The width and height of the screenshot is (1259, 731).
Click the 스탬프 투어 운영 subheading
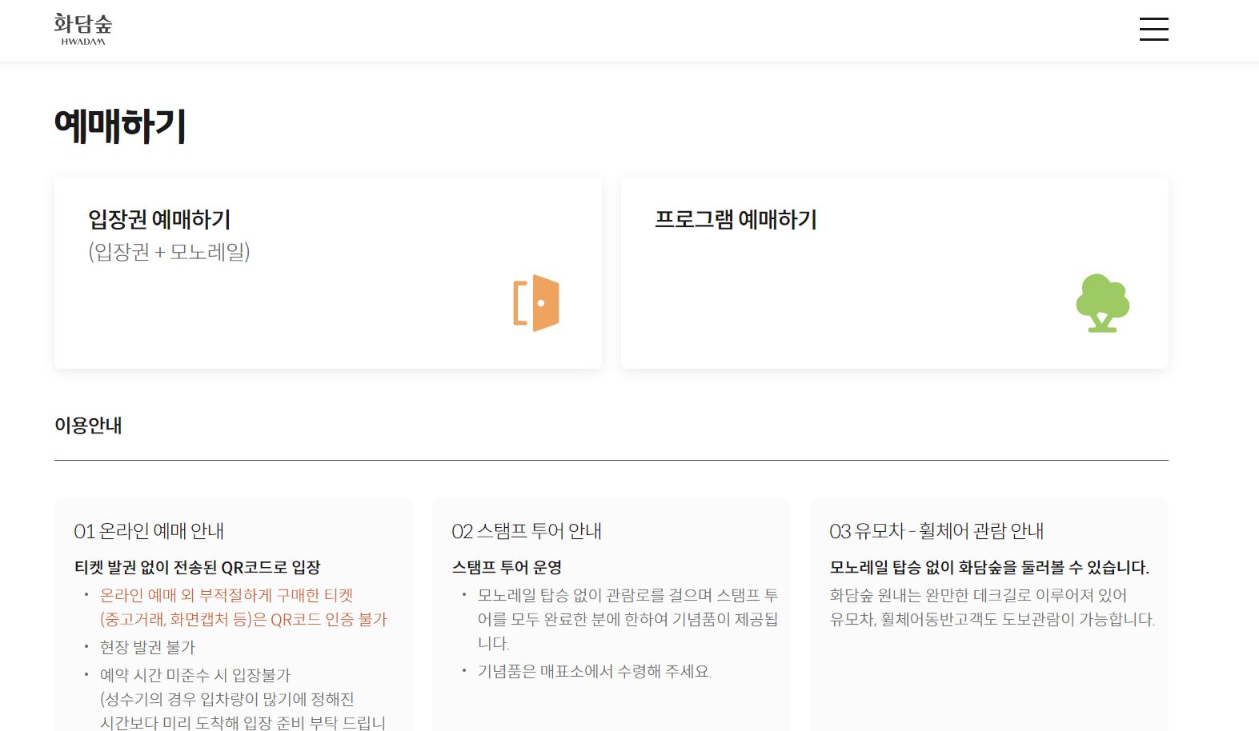(x=507, y=567)
